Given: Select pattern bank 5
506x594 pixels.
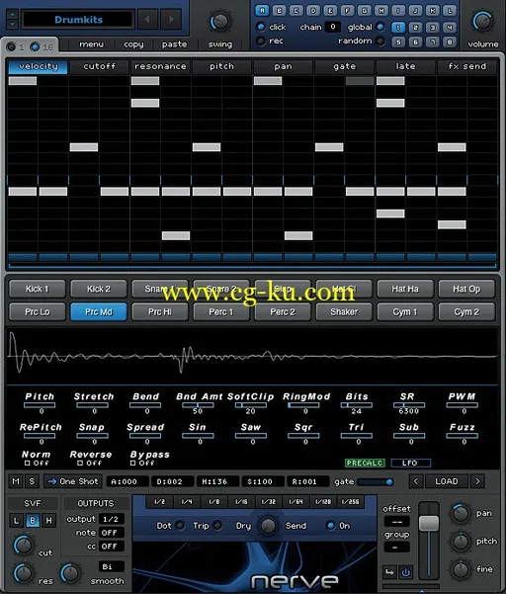Looking at the screenshot, I should pyautogui.click(x=398, y=42).
